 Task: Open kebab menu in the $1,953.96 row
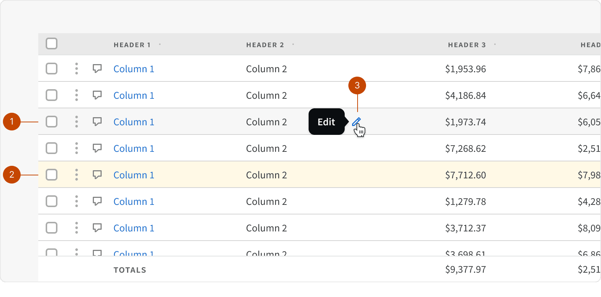click(77, 69)
